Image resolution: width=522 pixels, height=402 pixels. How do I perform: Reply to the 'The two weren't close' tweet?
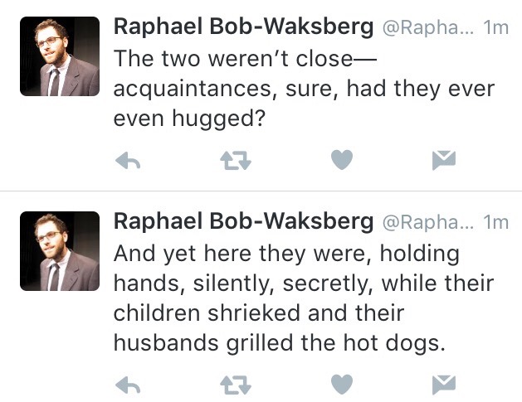pos(127,162)
